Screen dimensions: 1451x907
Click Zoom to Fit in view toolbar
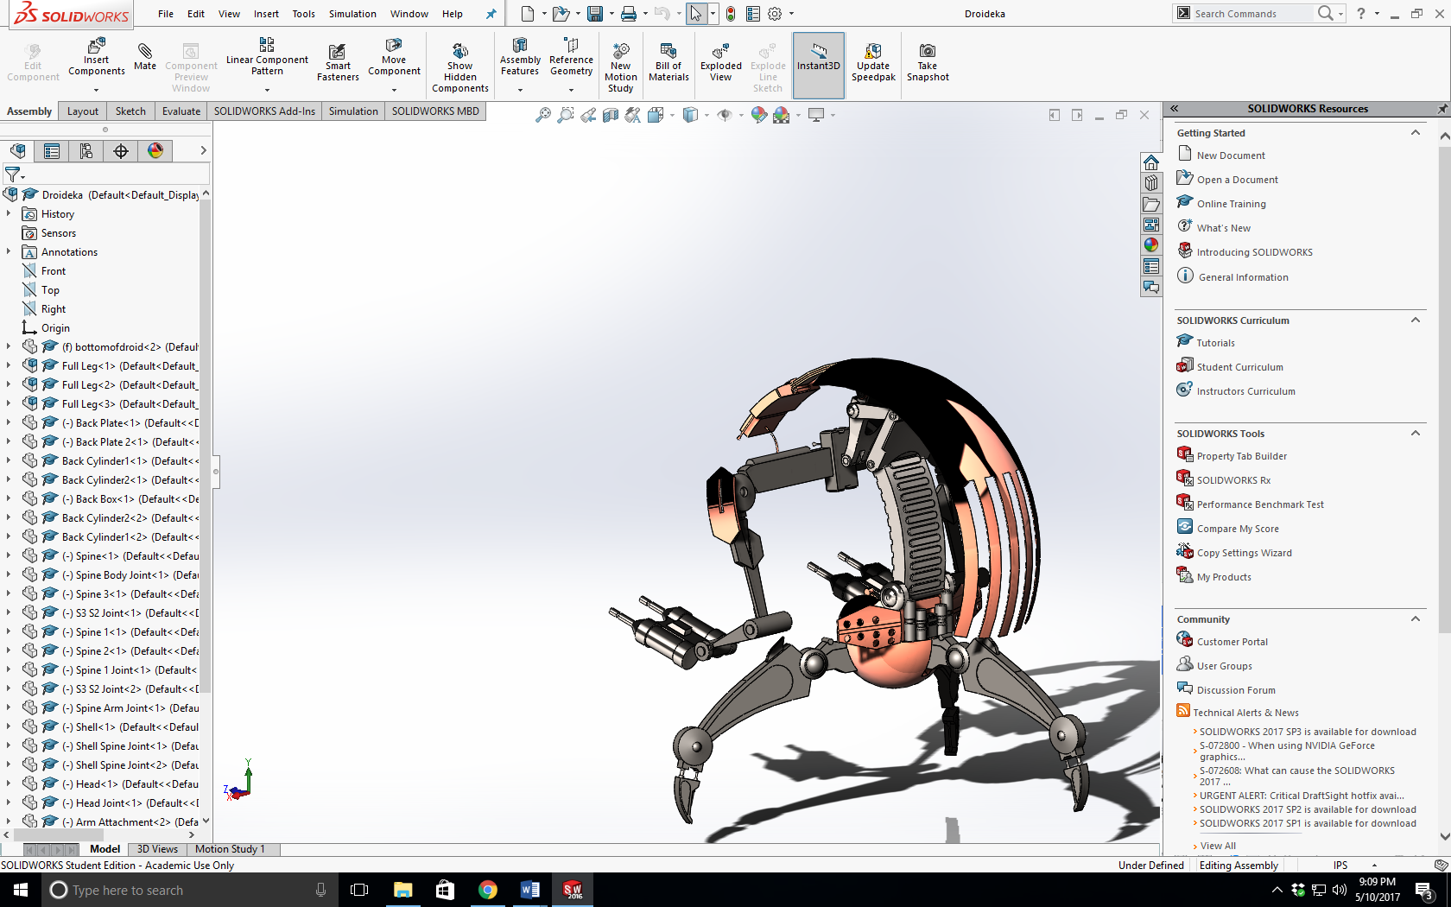point(542,115)
